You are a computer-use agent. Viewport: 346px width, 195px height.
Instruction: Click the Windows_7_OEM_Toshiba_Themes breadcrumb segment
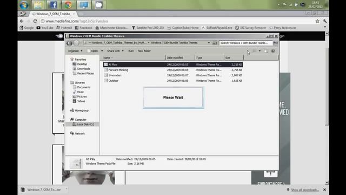pos(119,43)
